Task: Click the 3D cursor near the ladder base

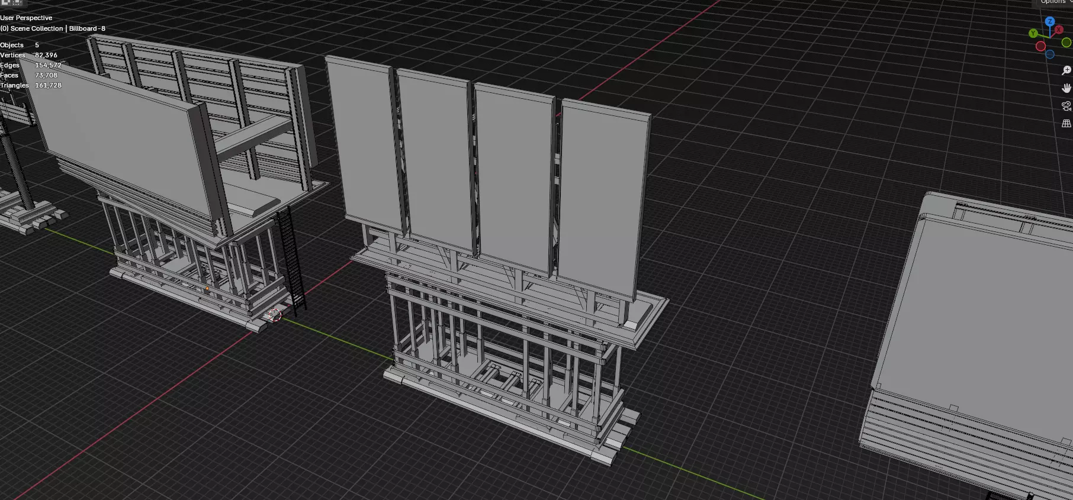Action: tap(274, 315)
